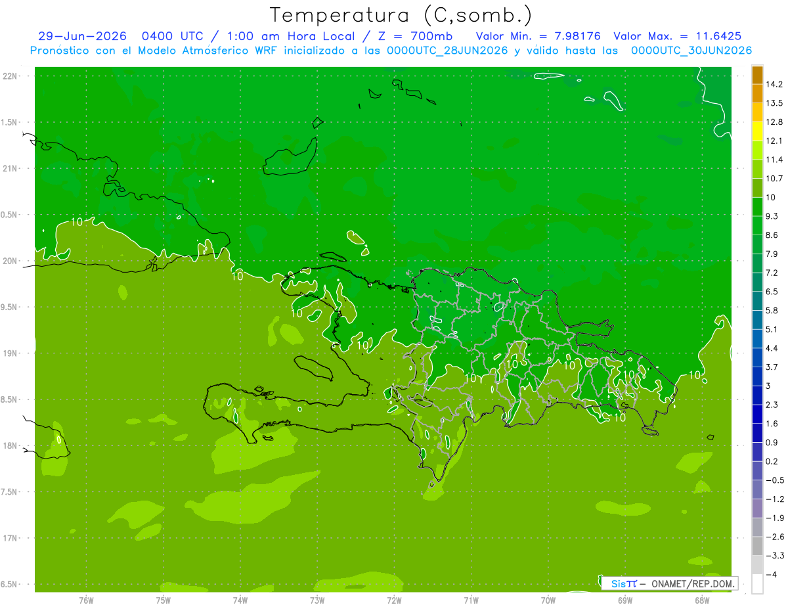Click the '73W' longitude axis label
Image resolution: width=788 pixels, height=609 pixels.
317,600
